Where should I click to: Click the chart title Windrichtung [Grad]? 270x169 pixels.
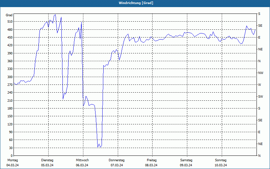click(x=136, y=3)
